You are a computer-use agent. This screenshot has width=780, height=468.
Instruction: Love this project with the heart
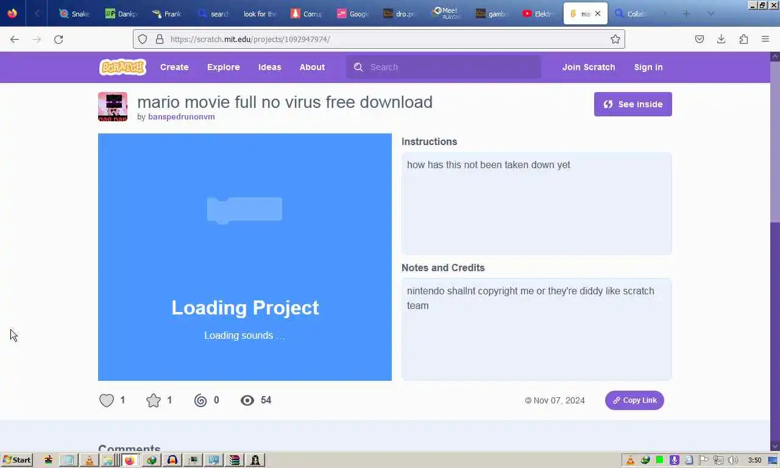(107, 400)
